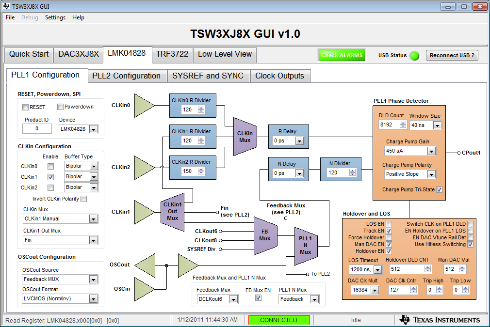Open the CLKin1 Out Mux dropdown
Viewport: 490px width, 327px height.
93,240
